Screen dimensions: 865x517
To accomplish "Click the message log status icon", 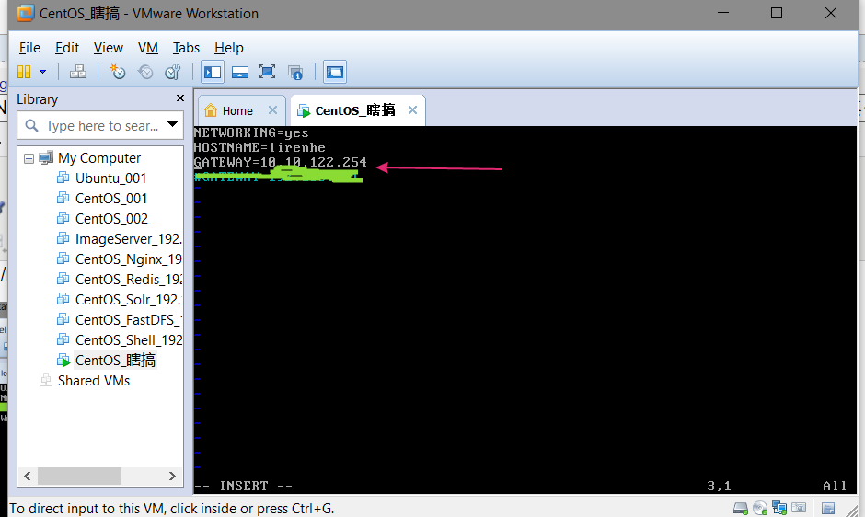I will [x=827, y=508].
